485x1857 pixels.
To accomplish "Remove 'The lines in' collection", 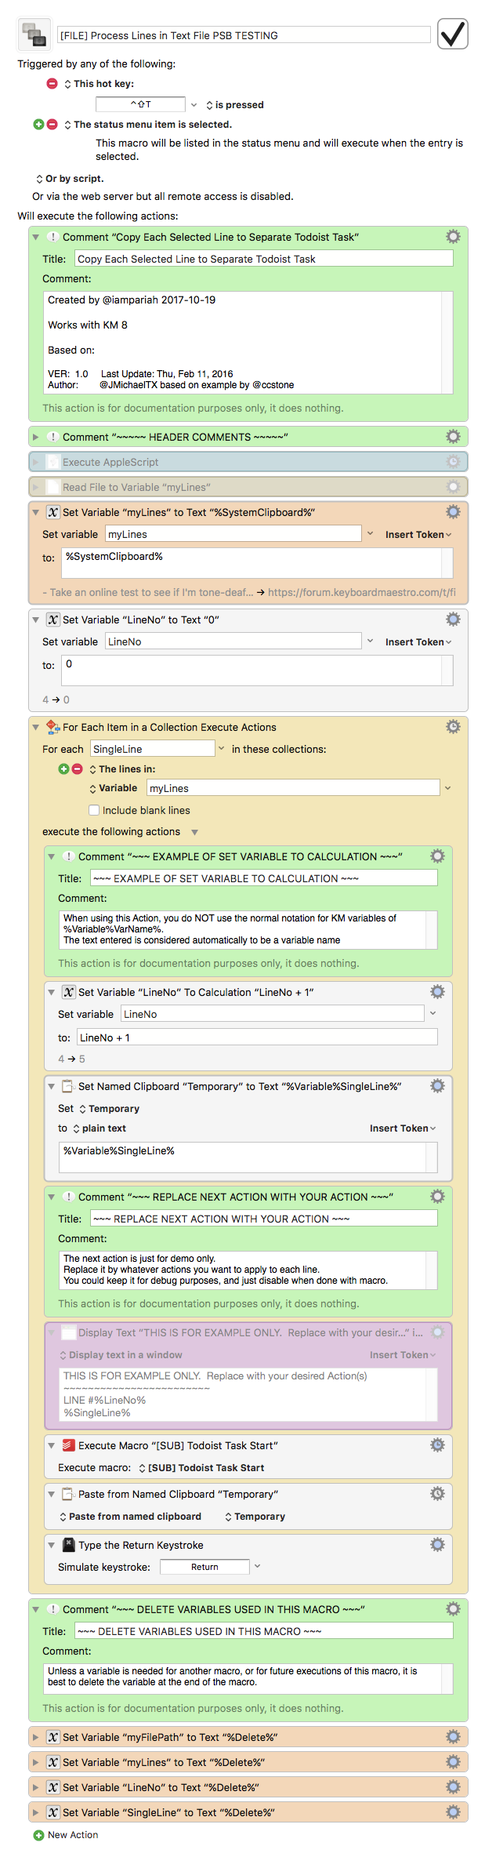I will 78,769.
